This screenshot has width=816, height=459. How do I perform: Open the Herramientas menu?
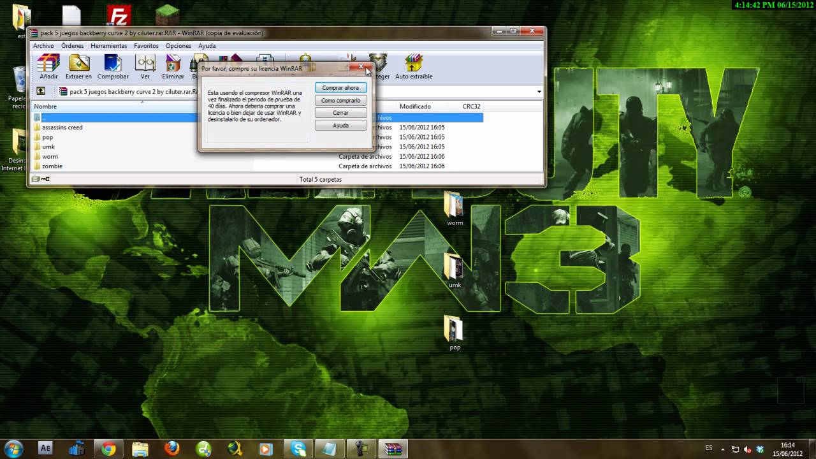(108, 46)
